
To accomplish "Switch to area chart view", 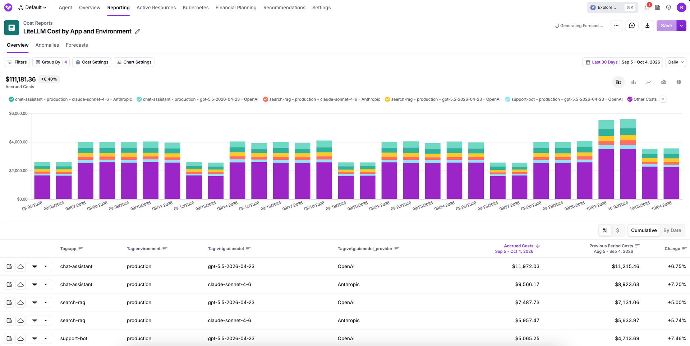I will (x=664, y=82).
